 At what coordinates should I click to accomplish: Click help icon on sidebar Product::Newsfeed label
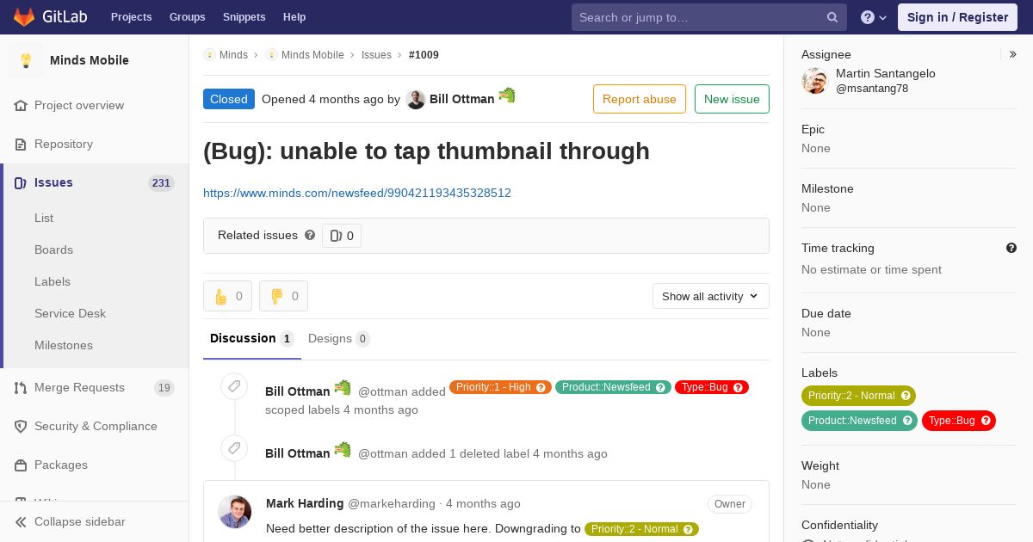[x=907, y=421]
